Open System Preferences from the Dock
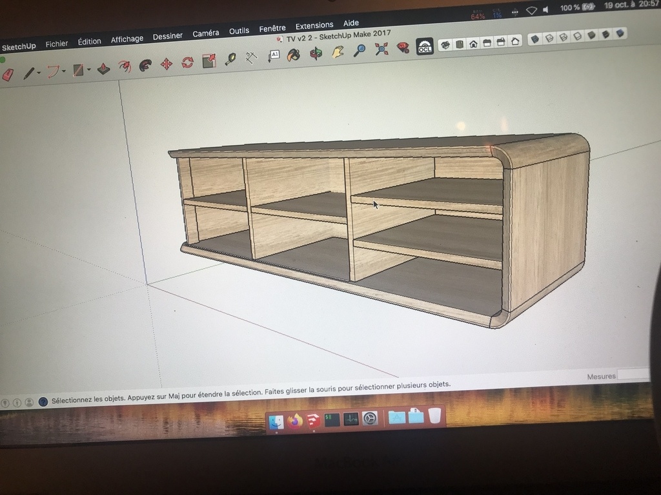Image resolution: width=661 pixels, height=495 pixels. [x=370, y=418]
